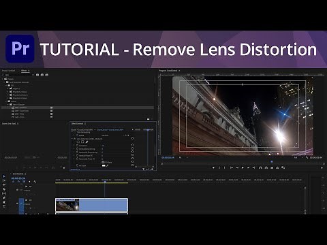Viewport: 327px width, 245px height.
Task: Toggle Snap in the timeline header
Action: (18, 182)
